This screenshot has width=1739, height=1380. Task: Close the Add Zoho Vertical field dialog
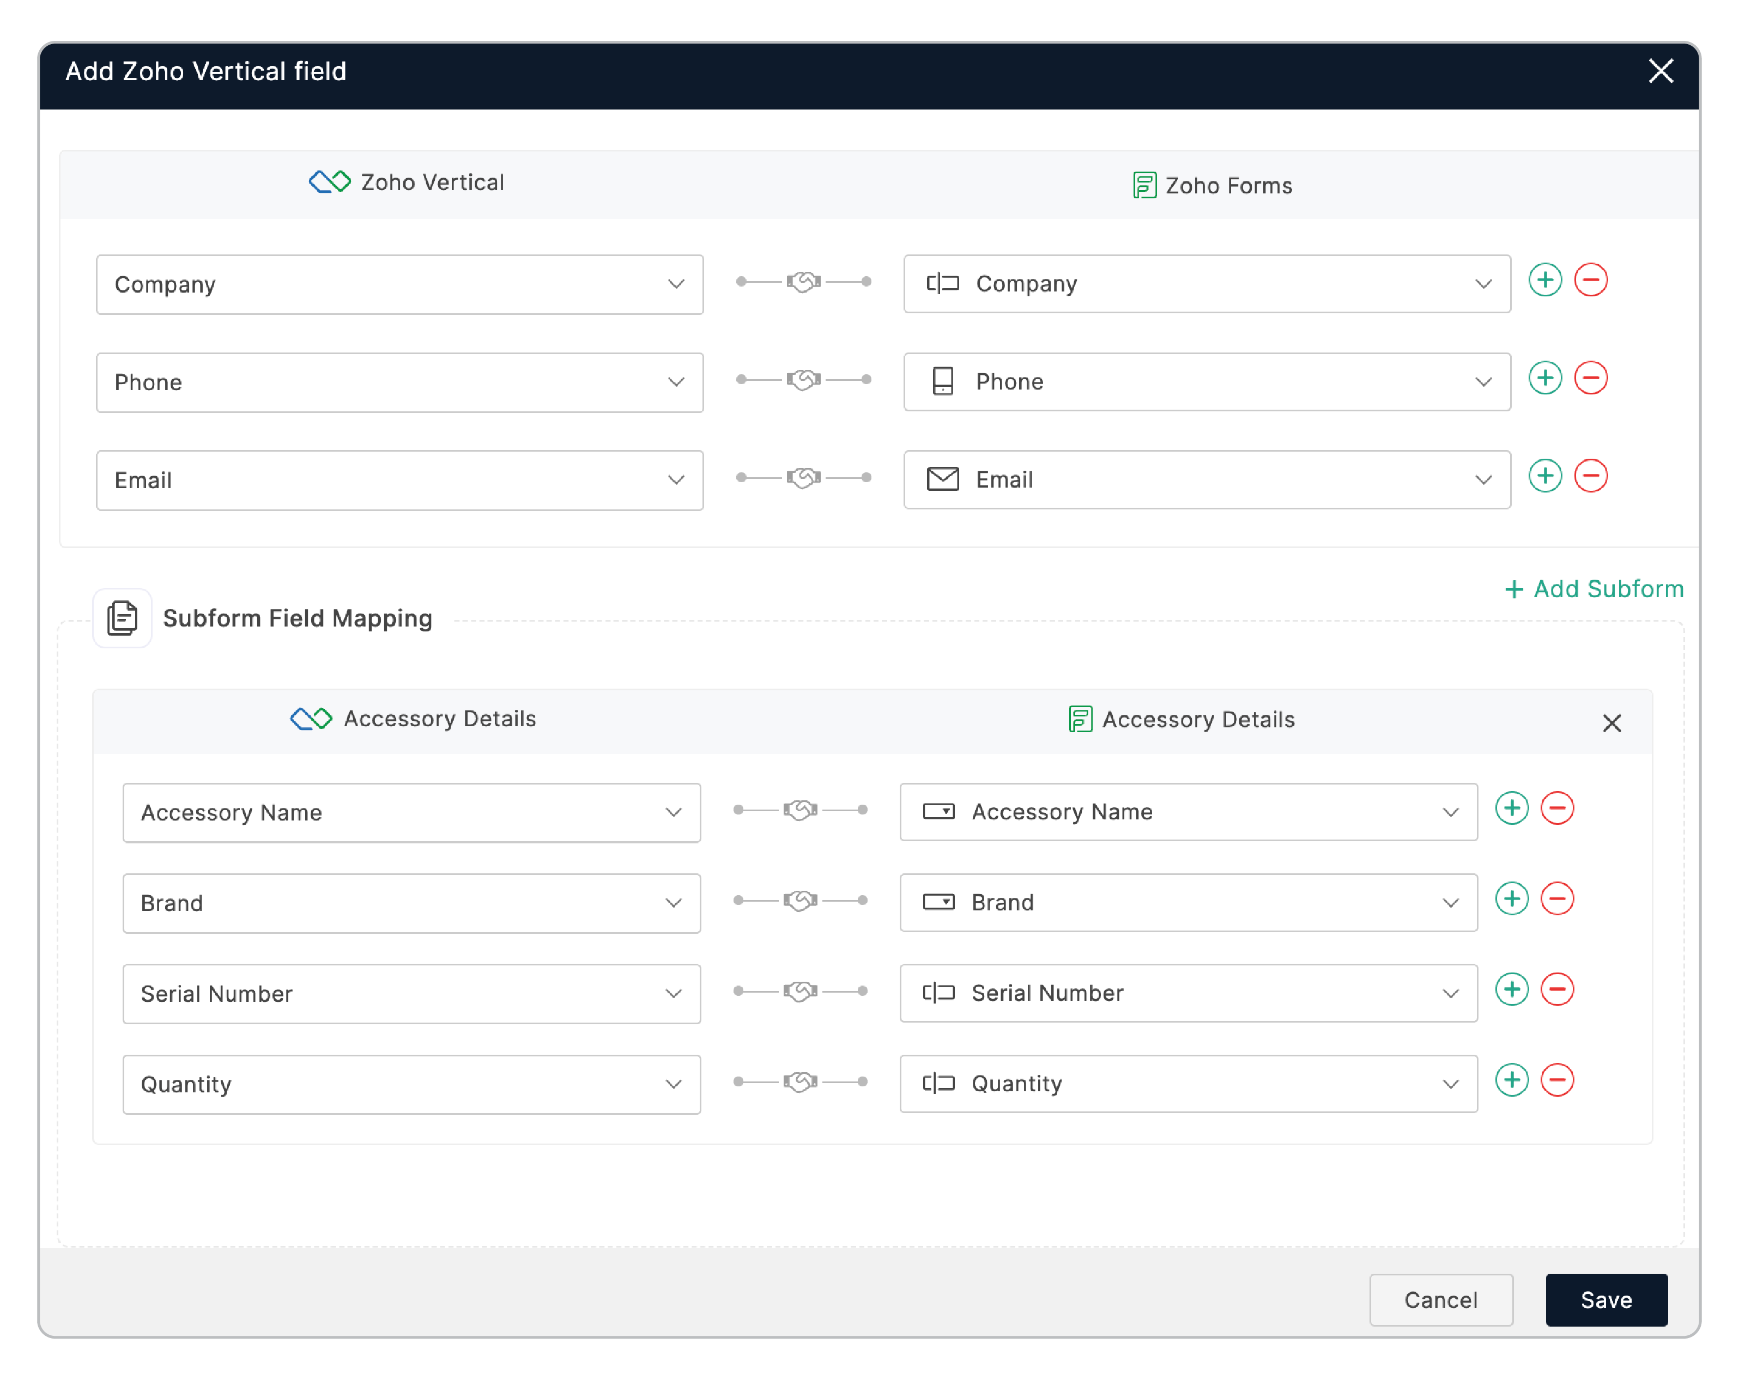click(1660, 71)
